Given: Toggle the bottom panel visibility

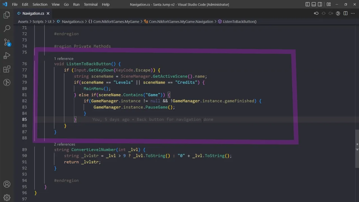Looking at the screenshot, I should [314, 4].
